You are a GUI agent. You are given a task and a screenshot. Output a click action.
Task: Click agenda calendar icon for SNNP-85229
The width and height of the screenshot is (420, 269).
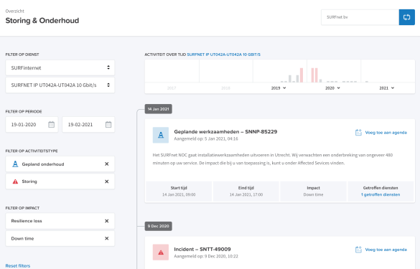click(358, 132)
